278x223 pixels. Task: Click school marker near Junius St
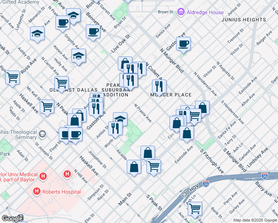pos(120,119)
